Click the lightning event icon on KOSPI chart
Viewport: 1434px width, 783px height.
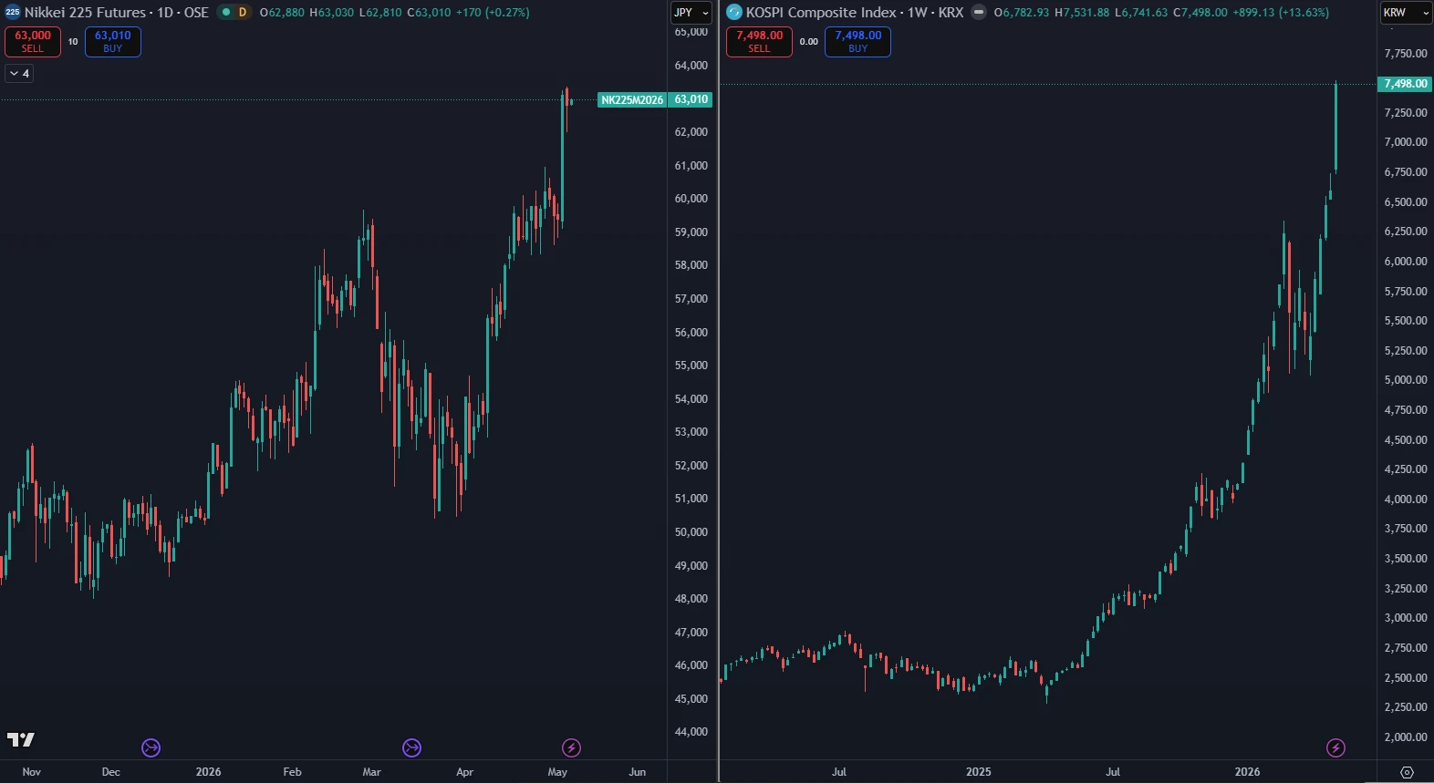(1335, 747)
